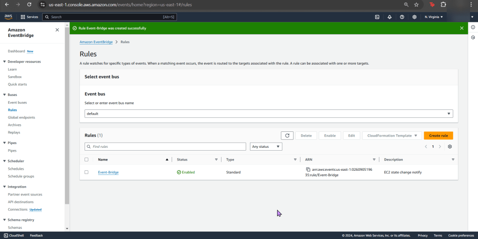
Task: Open the rules table settings gear
Action: point(449,146)
